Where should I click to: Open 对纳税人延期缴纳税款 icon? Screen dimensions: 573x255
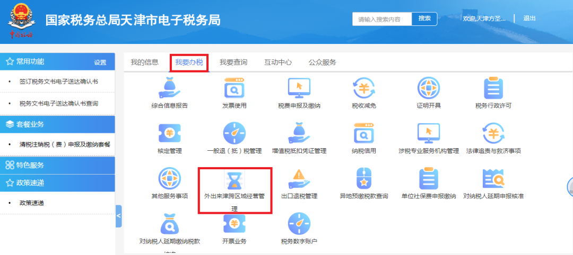(x=170, y=224)
